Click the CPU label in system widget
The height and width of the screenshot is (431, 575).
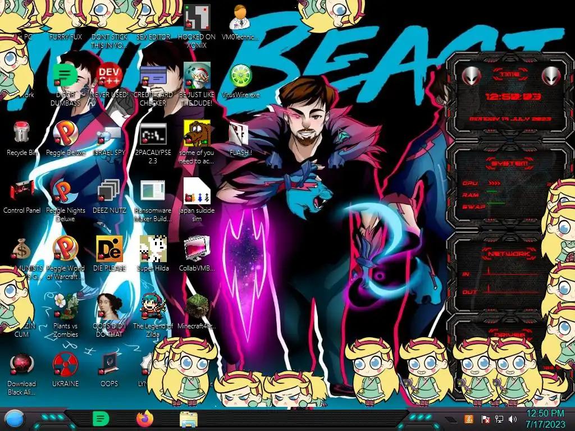pos(470,183)
